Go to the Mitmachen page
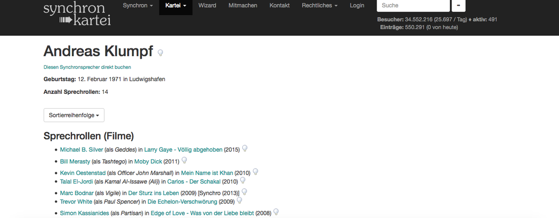 tap(243, 6)
